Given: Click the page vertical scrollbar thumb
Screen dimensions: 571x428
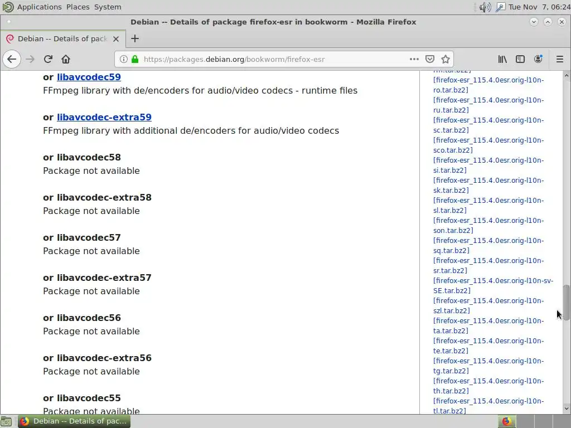Looking at the screenshot, I should point(567,303).
